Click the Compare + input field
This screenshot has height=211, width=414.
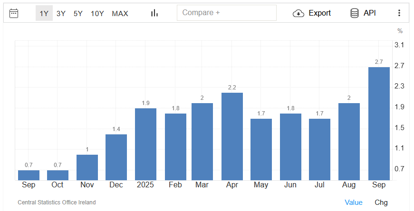pos(226,13)
